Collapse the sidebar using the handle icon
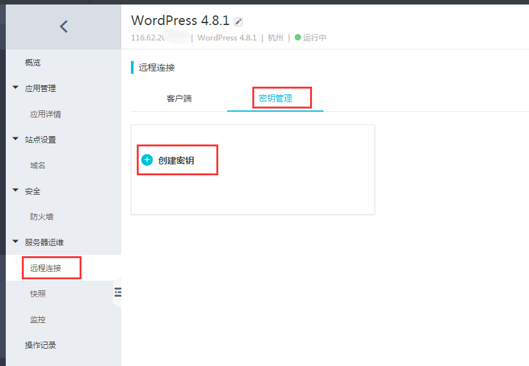This screenshot has width=529, height=366. [x=117, y=292]
